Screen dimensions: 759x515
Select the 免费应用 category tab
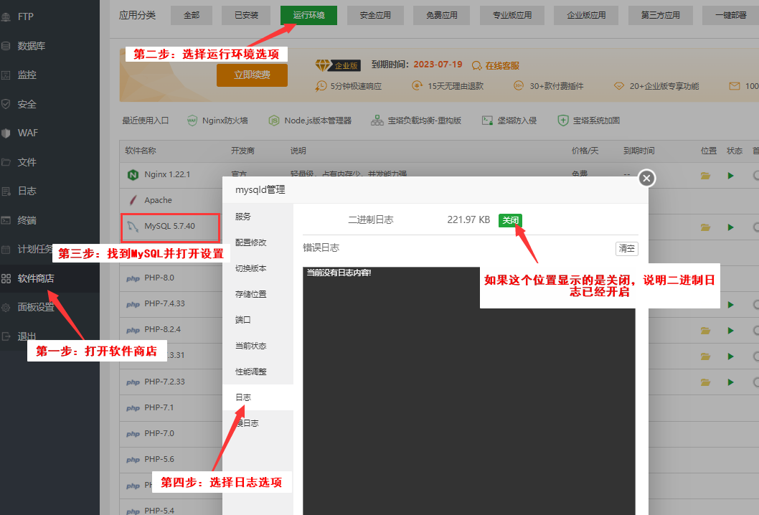pyautogui.click(x=441, y=16)
